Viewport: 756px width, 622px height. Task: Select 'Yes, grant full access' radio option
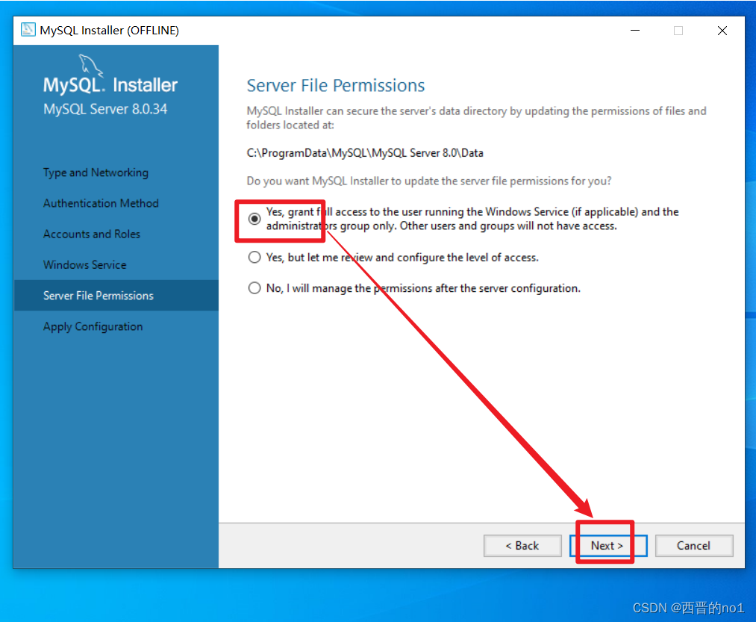click(254, 219)
